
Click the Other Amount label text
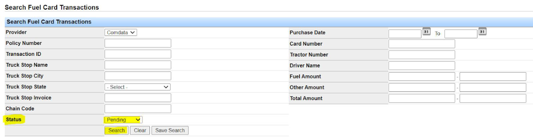click(x=307, y=87)
